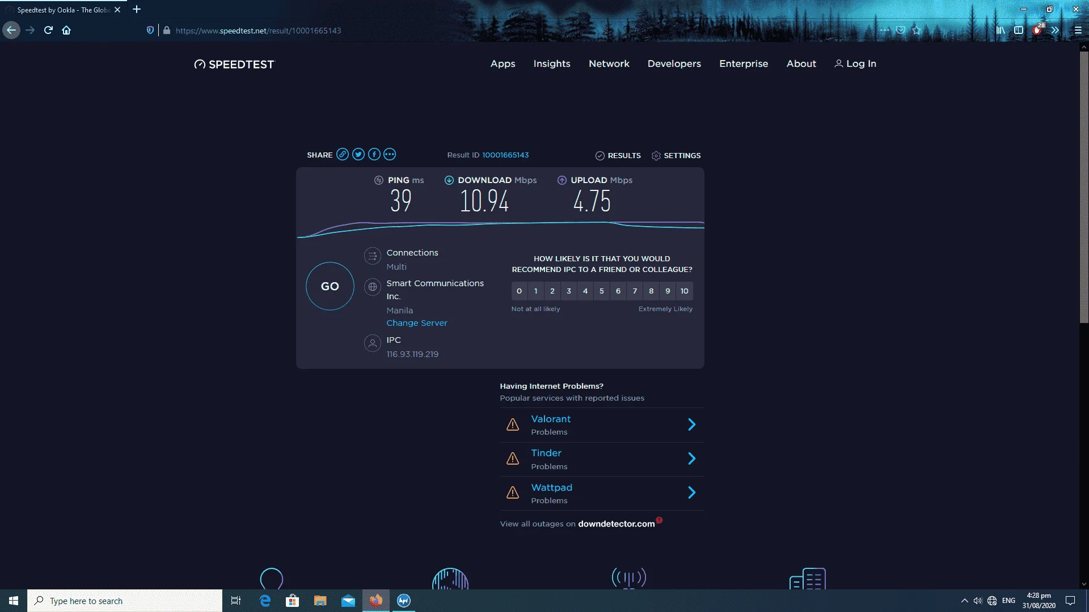Open Results history
The height and width of the screenshot is (612, 1089).
[618, 155]
